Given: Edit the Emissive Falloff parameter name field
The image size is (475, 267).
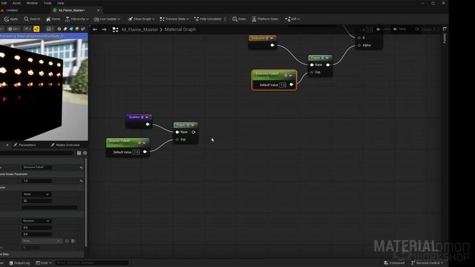Looking at the screenshot, I should click(36, 167).
